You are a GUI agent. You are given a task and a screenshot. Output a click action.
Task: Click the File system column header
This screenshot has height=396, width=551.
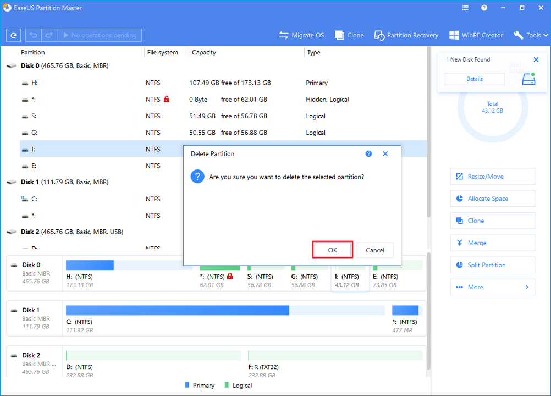tap(162, 52)
